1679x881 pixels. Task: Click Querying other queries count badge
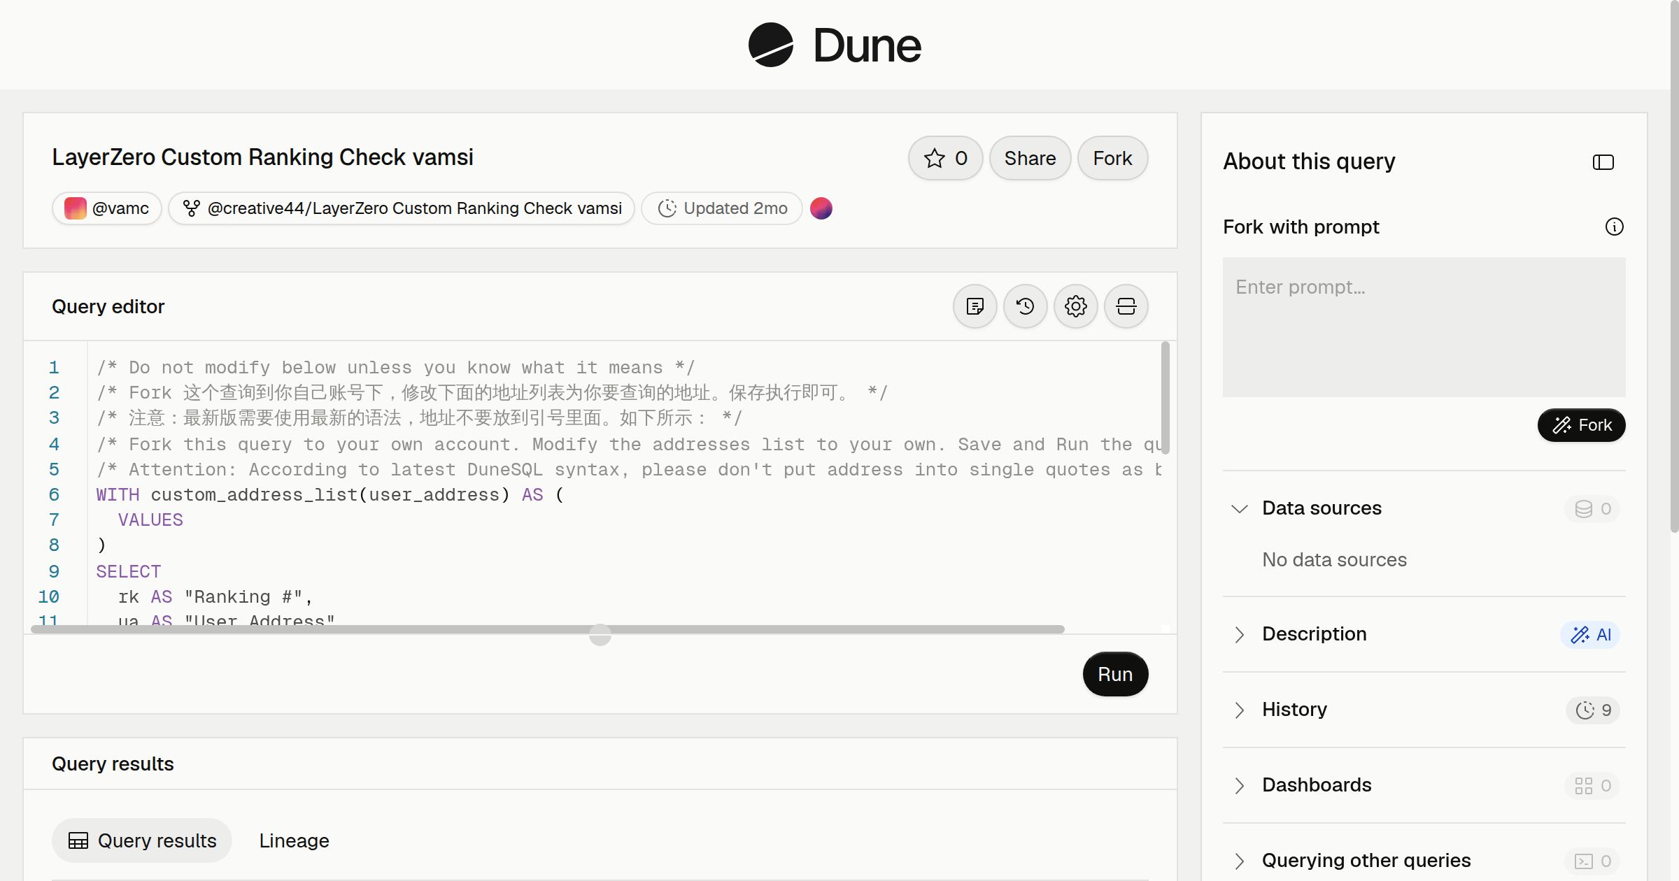pos(1592,861)
